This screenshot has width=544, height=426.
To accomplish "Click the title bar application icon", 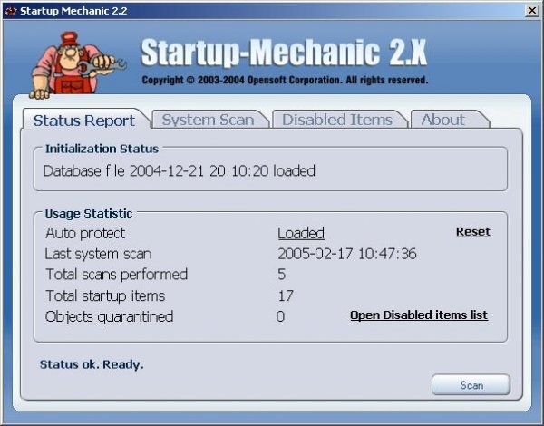I will coord(11,11).
